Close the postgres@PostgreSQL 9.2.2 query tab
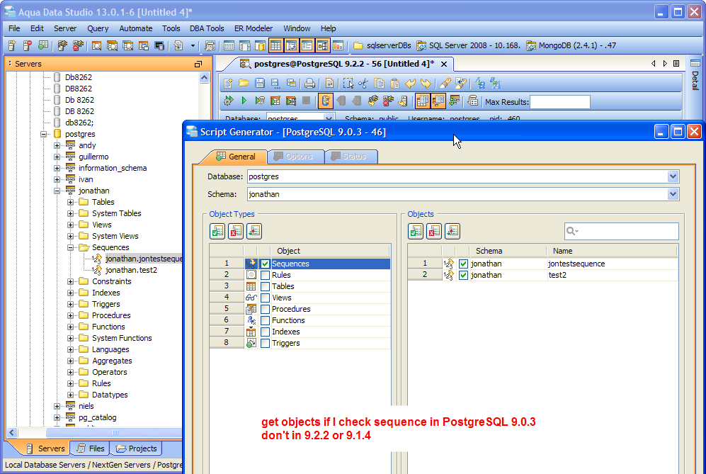Image resolution: width=706 pixels, height=474 pixels. tap(444, 64)
